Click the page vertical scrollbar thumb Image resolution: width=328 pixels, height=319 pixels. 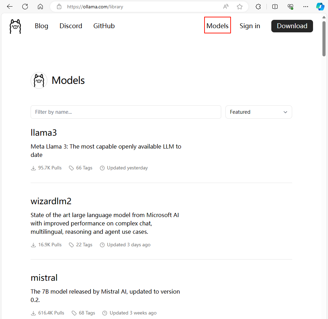(324, 38)
